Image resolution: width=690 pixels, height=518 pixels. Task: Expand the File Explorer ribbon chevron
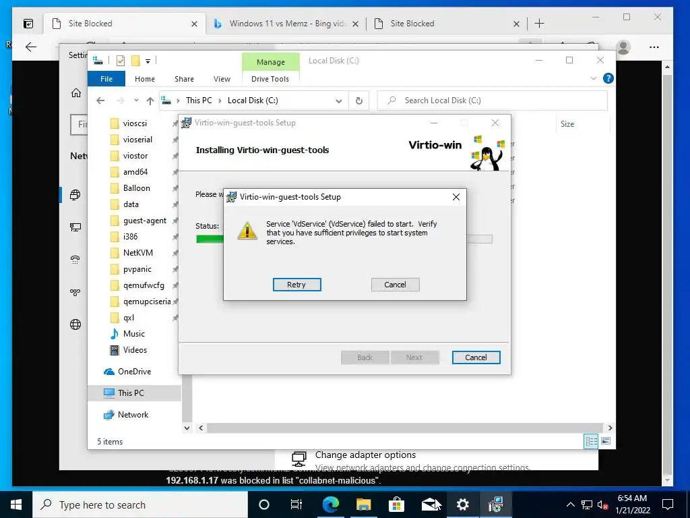pyautogui.click(x=593, y=78)
